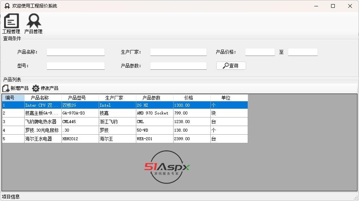Focus the 型号 input field

coord(76,66)
